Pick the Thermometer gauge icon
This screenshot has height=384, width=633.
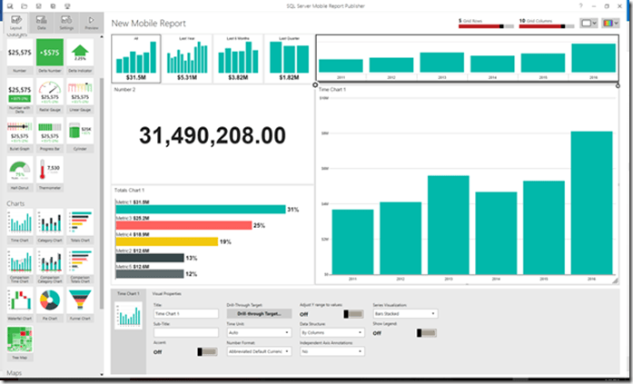49,171
